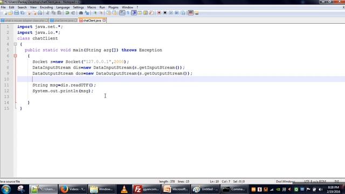345x194 pixels.
Task: Click the ABC spell-check toolbar icon
Action: tap(190, 13)
